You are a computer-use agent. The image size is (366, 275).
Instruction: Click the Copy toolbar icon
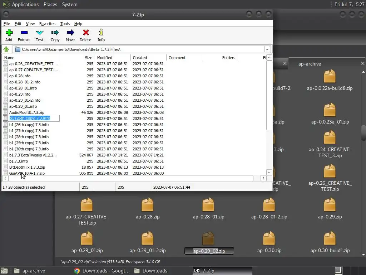tap(55, 33)
